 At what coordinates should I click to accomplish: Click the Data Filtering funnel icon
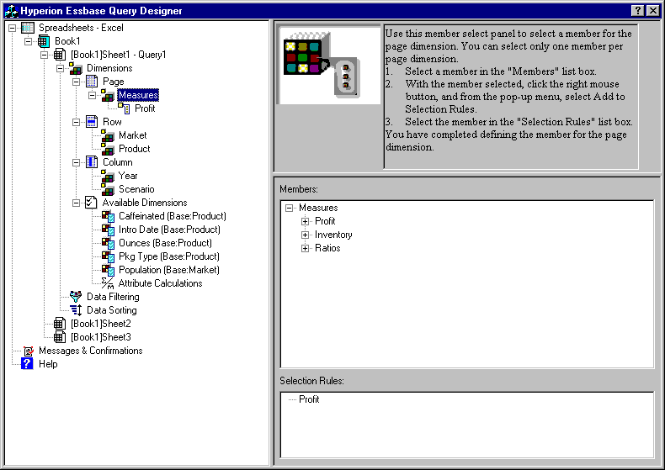(76, 297)
